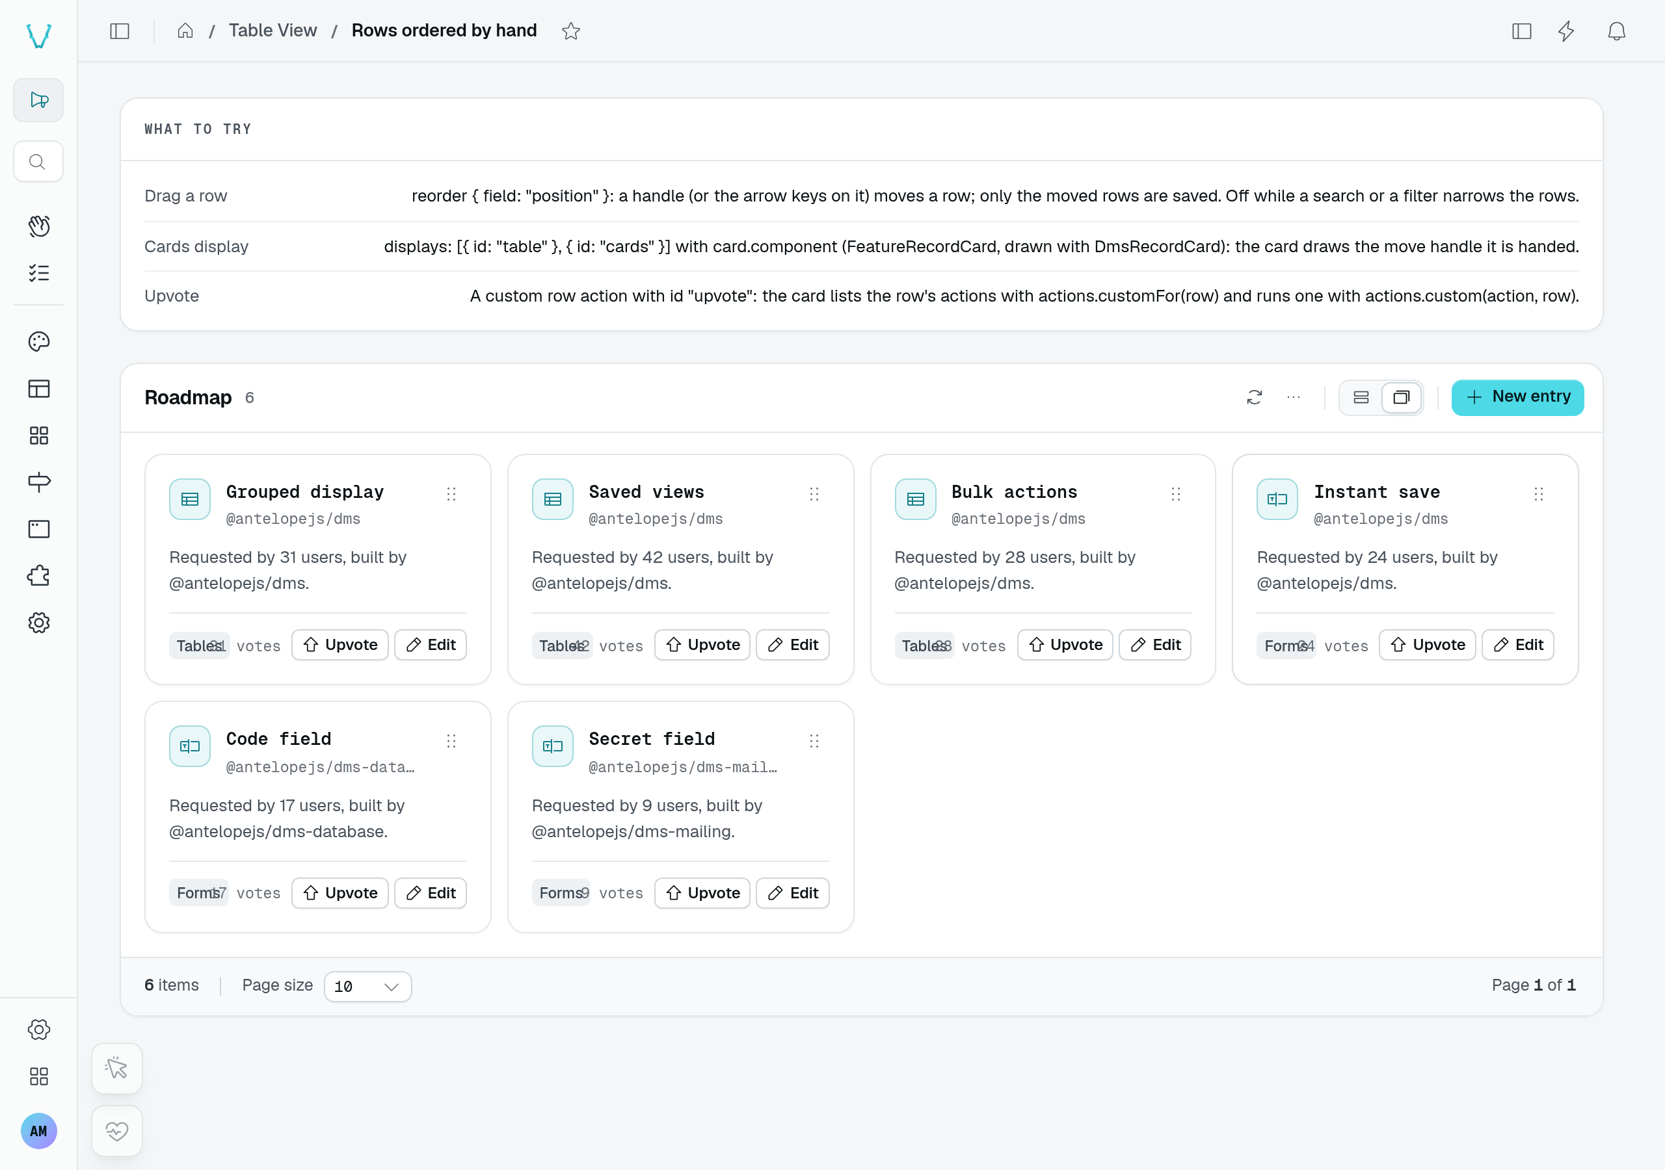Favorite this page with the star icon
Screen dimensions: 1665x1170
coord(570,31)
